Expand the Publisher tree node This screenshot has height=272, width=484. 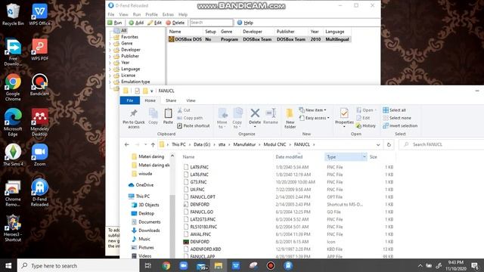(x=110, y=57)
